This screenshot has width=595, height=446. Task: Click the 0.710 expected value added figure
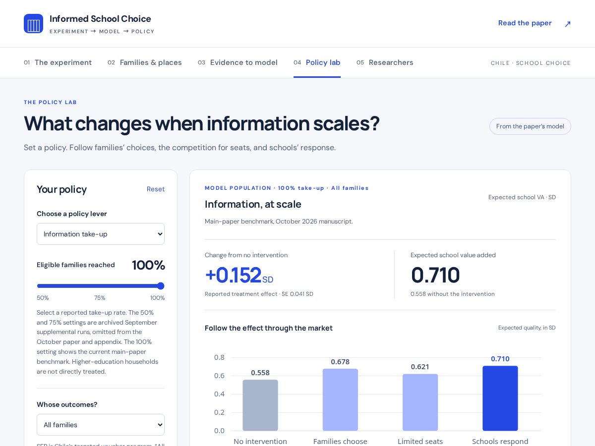pyautogui.click(x=435, y=275)
